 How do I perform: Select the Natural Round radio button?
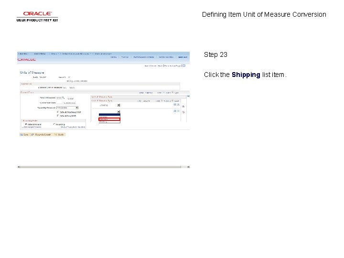(26, 124)
